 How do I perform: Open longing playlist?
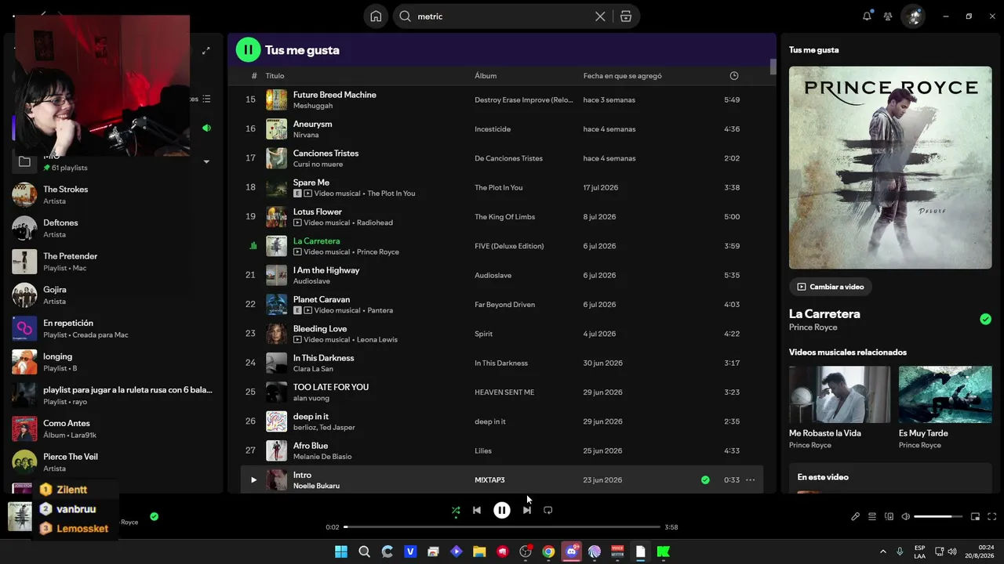(114, 362)
